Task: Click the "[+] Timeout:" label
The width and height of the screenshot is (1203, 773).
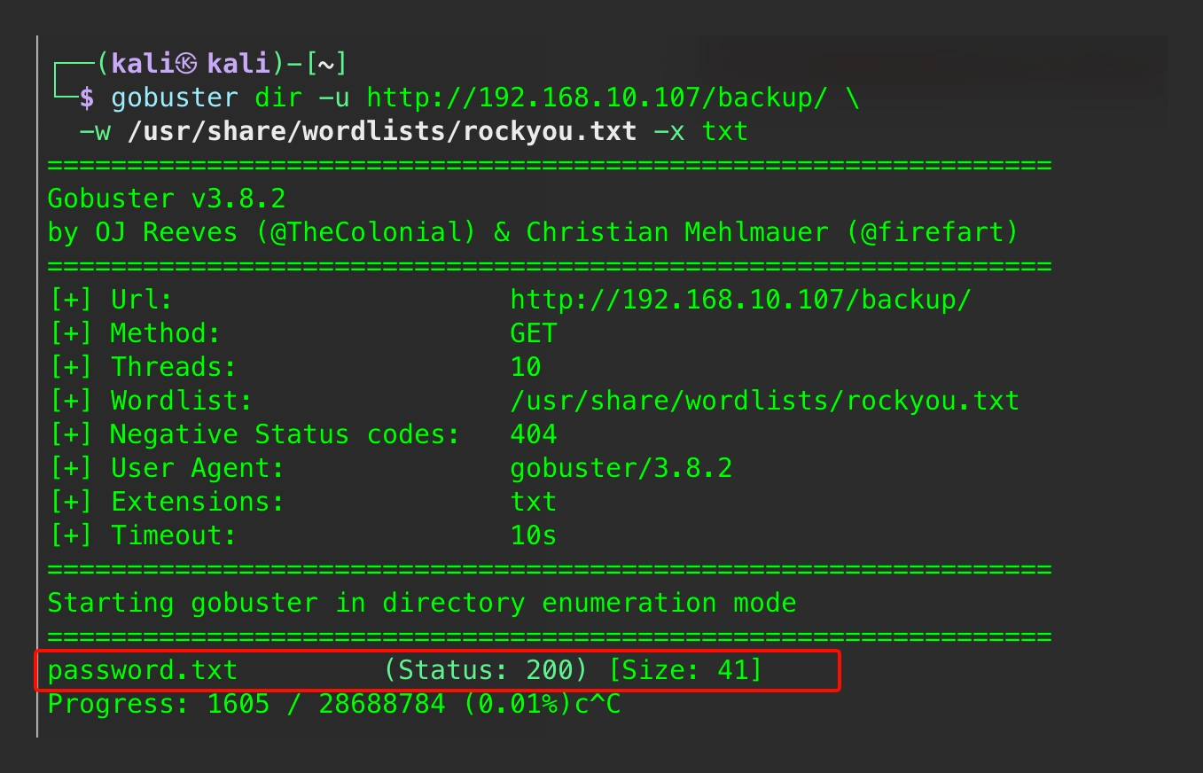Action: click(143, 535)
